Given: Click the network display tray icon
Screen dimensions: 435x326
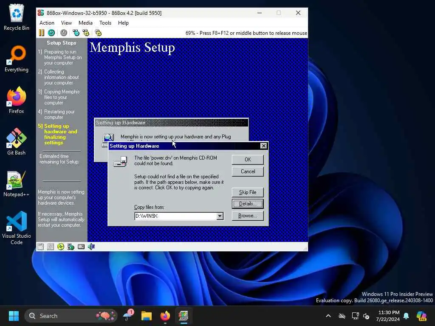Looking at the screenshot, I should pyautogui.click(x=355, y=316).
